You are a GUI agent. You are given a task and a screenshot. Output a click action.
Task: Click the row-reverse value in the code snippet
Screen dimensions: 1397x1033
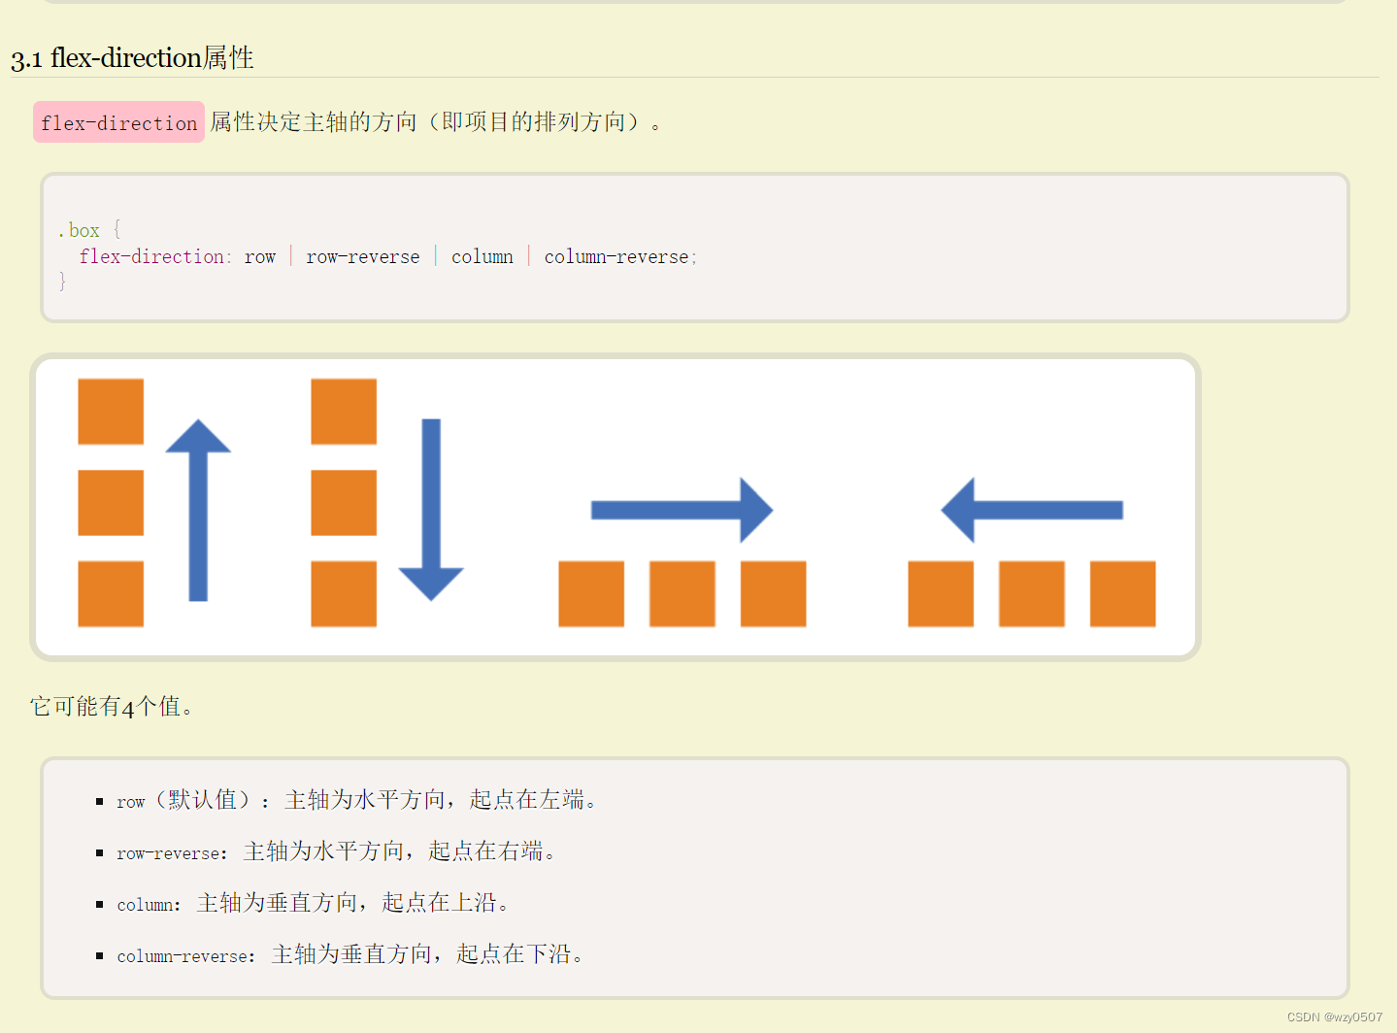point(363,256)
